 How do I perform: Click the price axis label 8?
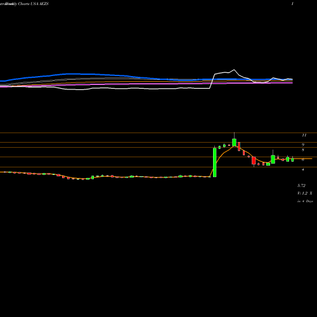pyautogui.click(x=303, y=150)
